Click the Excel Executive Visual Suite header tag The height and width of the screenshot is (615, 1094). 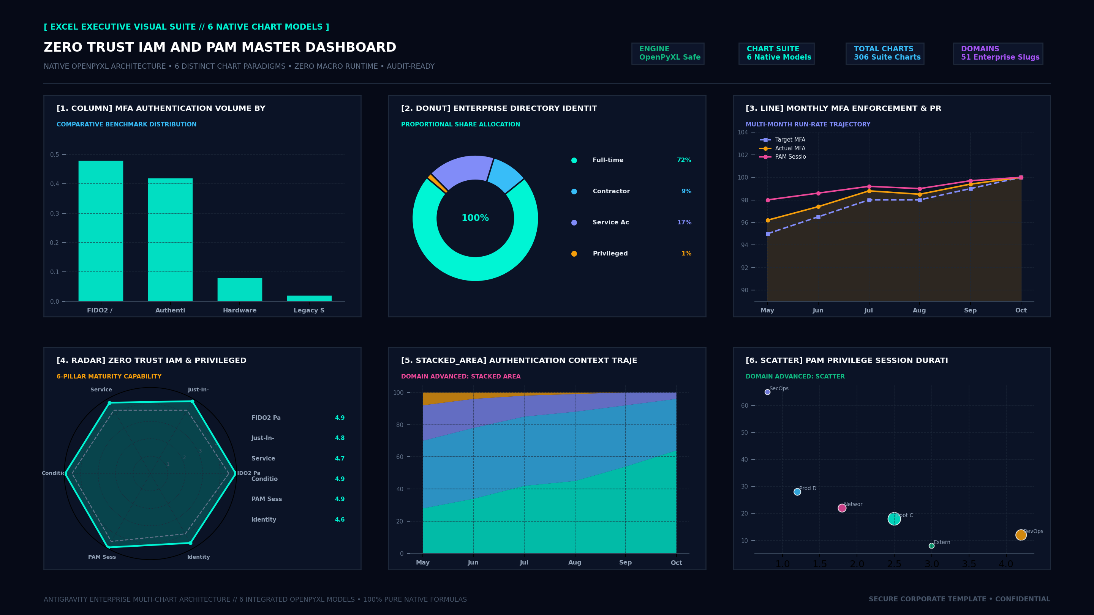pyautogui.click(x=187, y=27)
